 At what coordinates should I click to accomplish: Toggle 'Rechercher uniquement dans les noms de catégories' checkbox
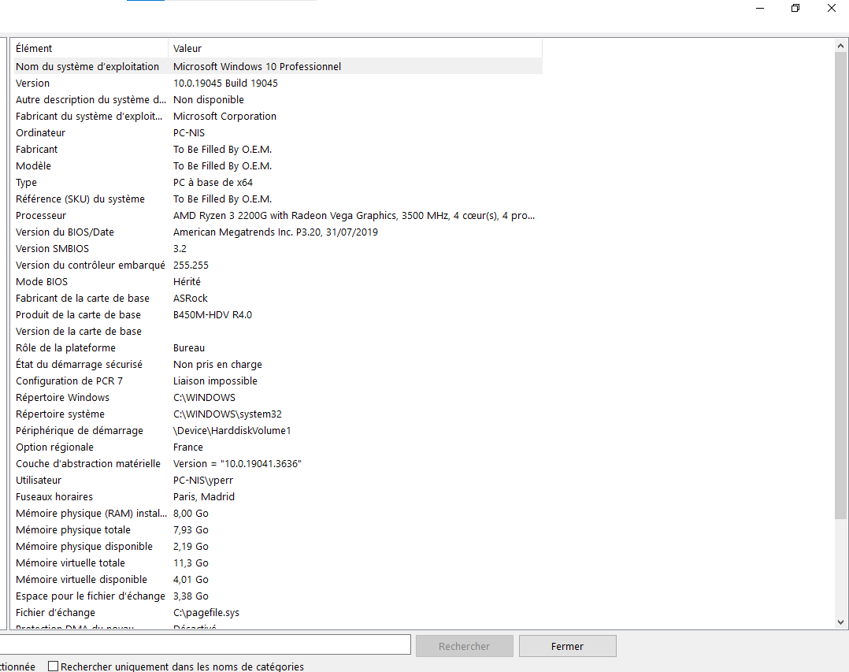pyautogui.click(x=54, y=666)
